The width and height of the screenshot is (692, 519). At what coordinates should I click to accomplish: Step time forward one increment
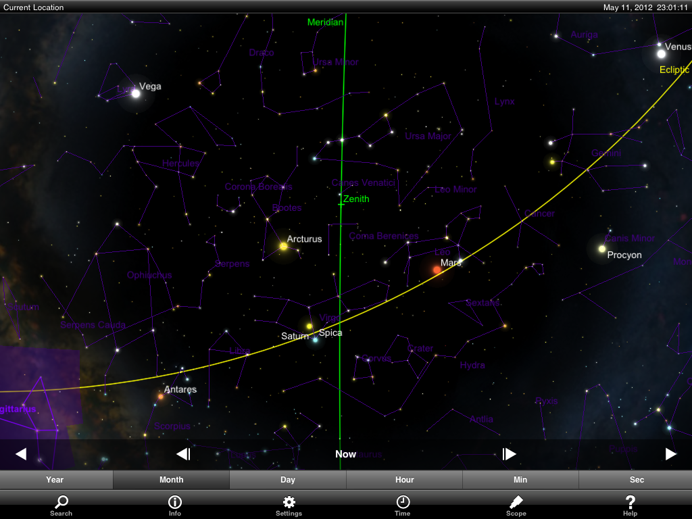(x=509, y=454)
